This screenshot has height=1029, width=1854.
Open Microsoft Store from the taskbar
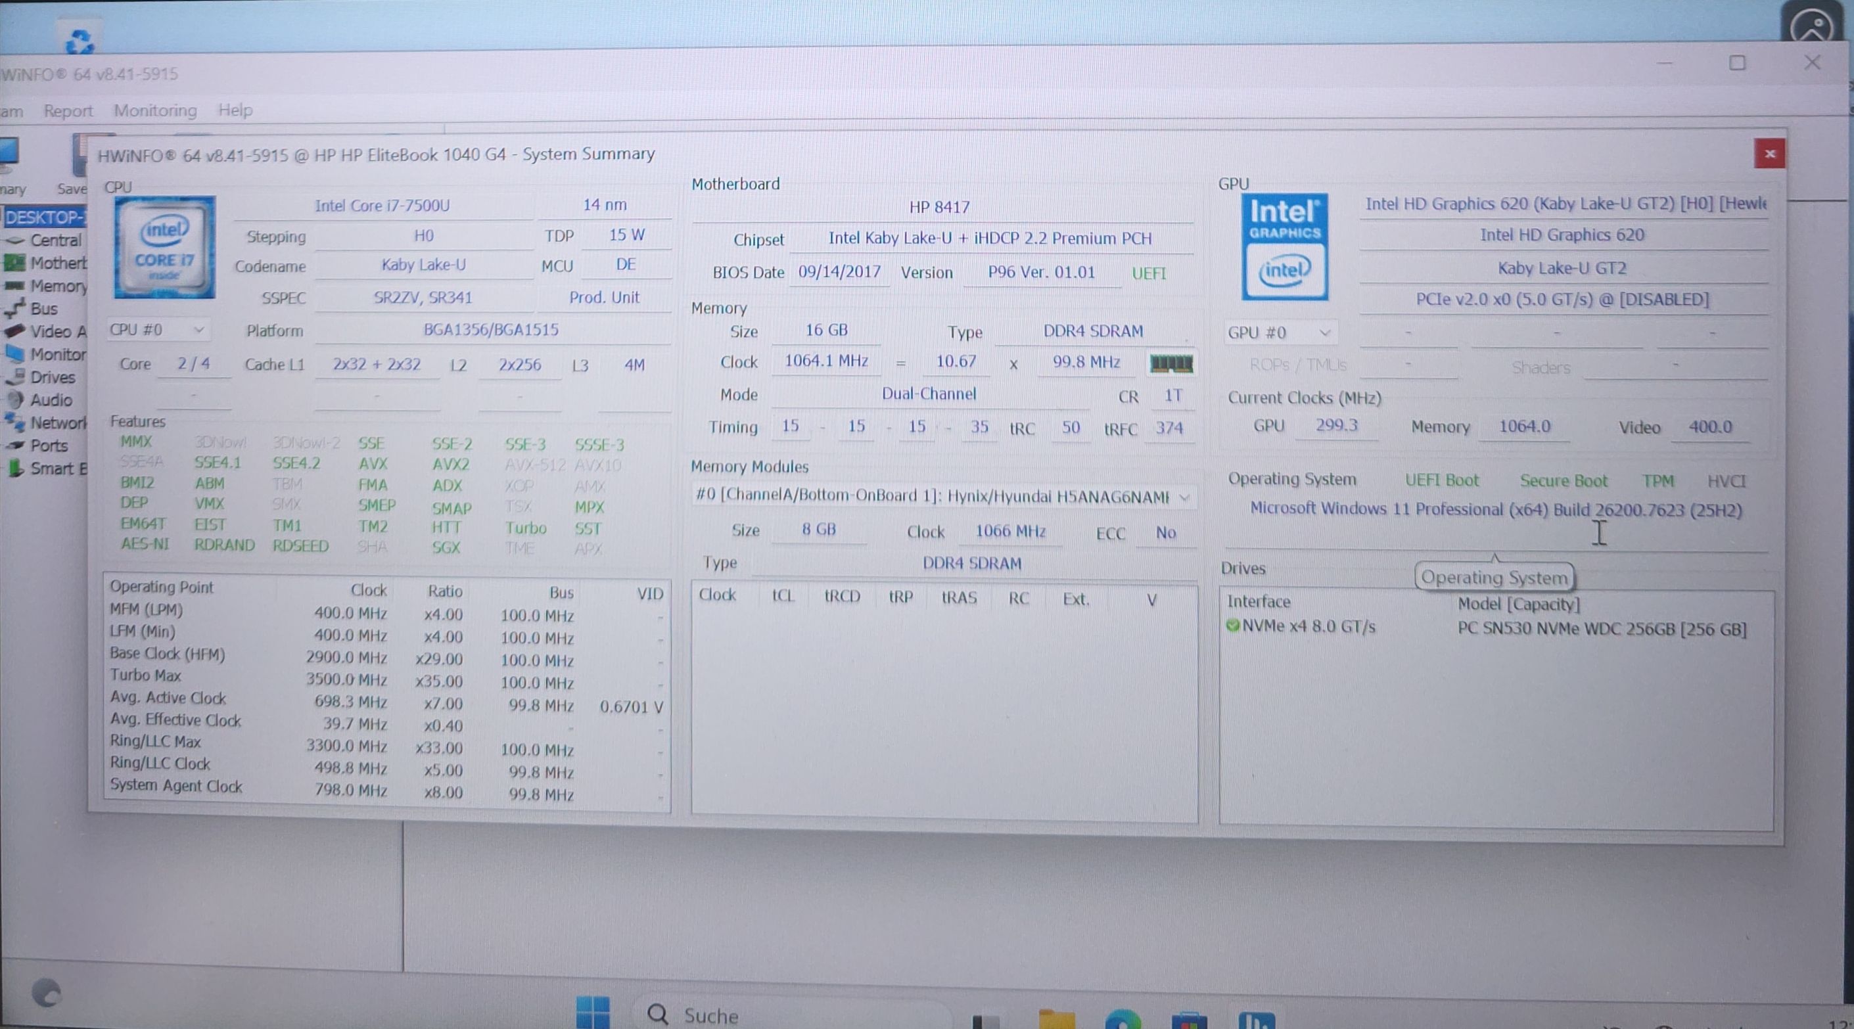1189,1020
